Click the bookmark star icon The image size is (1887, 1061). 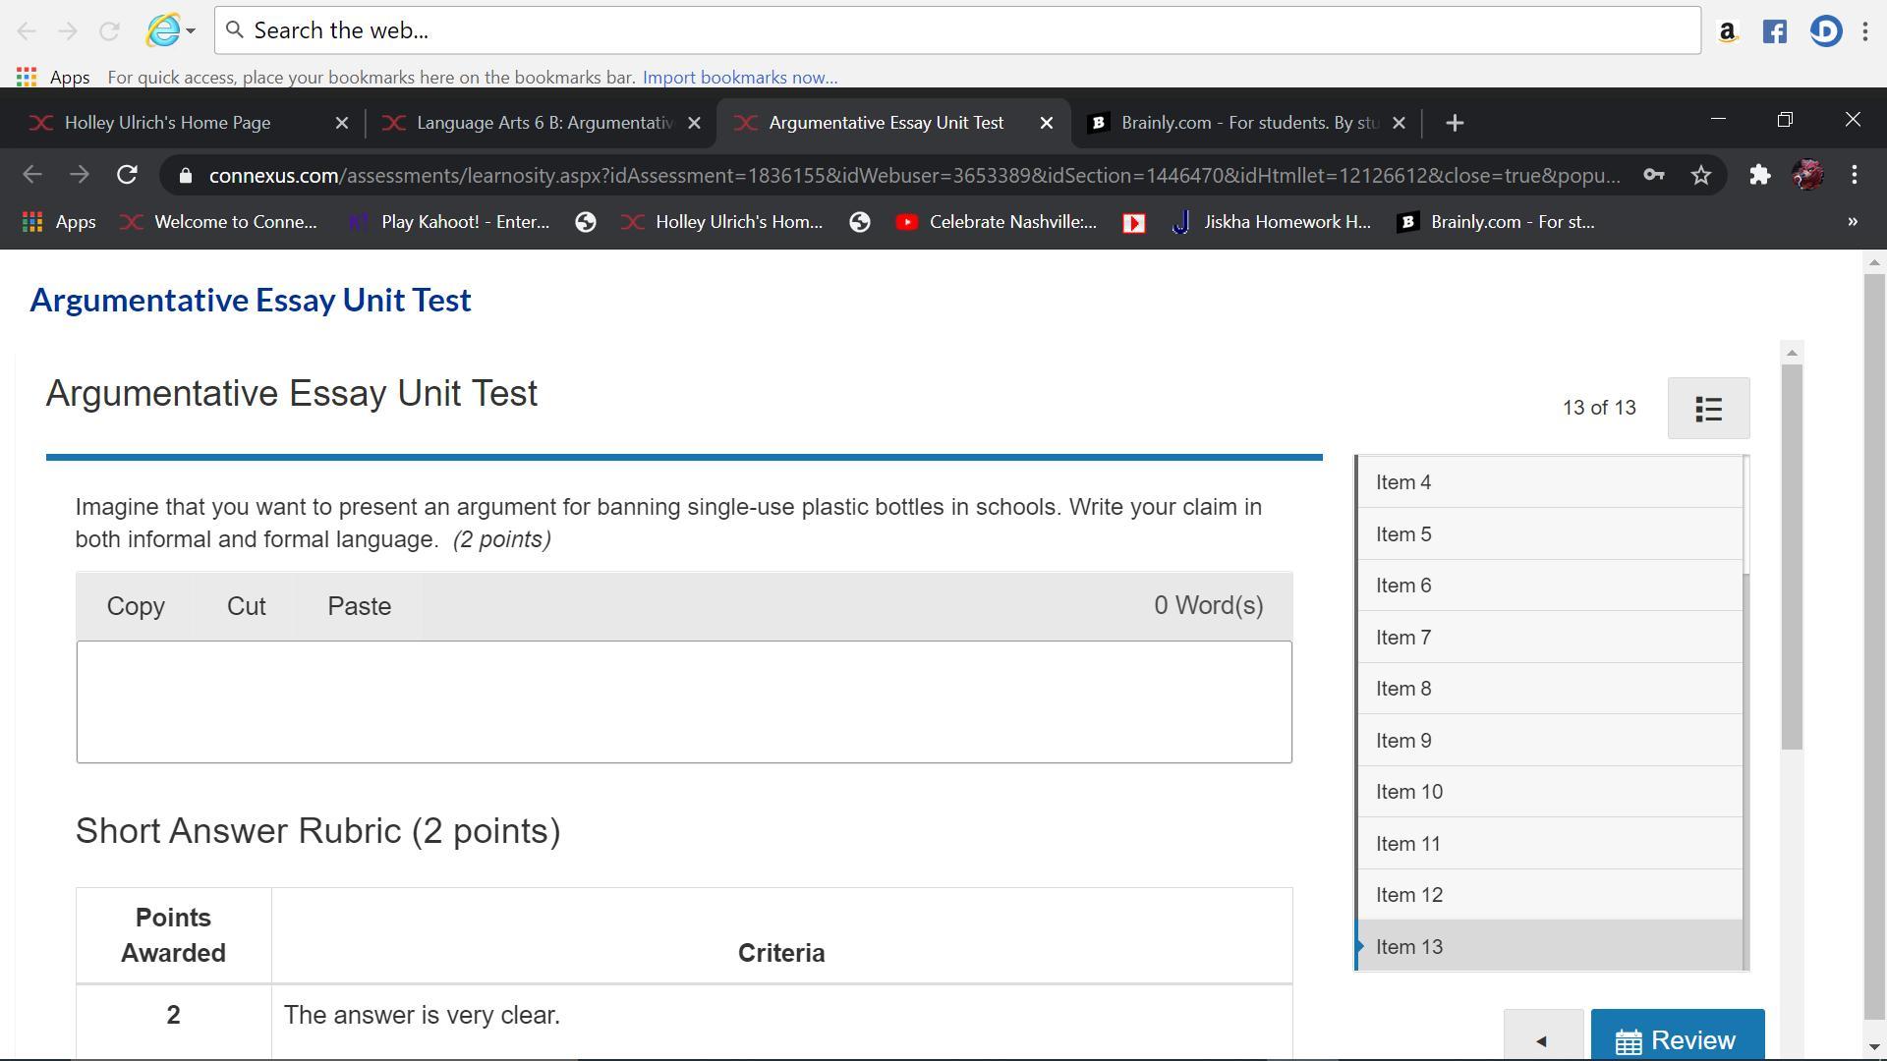pyautogui.click(x=1701, y=176)
